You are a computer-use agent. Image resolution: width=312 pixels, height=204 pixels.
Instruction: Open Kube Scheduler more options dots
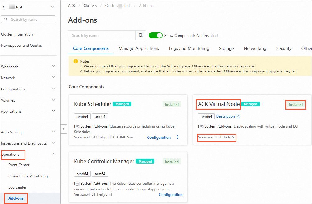pyautogui.click(x=177, y=137)
